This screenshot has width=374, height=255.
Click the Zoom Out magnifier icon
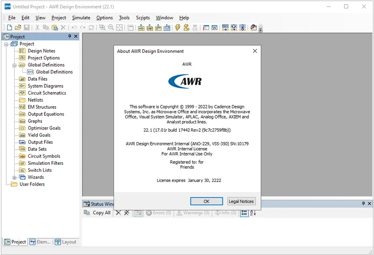[x=111, y=27]
